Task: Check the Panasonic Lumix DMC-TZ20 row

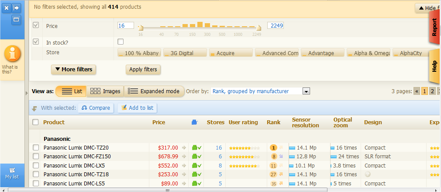Action: (x=36, y=147)
